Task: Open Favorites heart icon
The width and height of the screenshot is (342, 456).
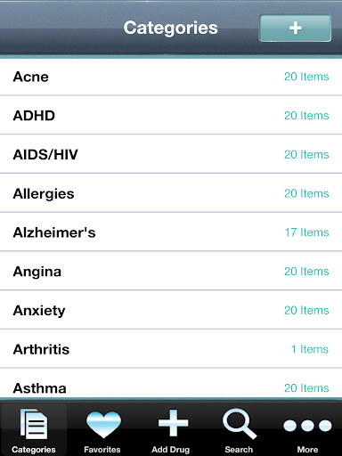Action: [x=103, y=425]
